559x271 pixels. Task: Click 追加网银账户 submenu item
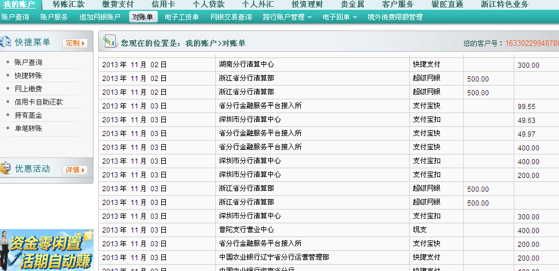100,17
